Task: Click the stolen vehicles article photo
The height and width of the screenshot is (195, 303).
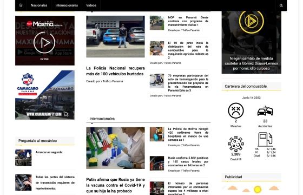Action: point(115,37)
